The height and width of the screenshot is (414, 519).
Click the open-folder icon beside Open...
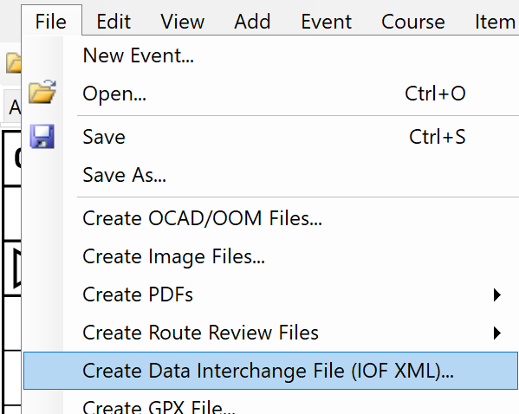42,92
